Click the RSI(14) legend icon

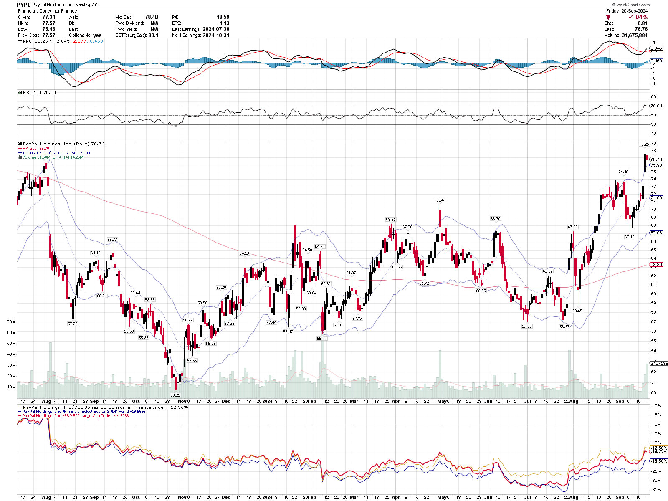[x=19, y=92]
